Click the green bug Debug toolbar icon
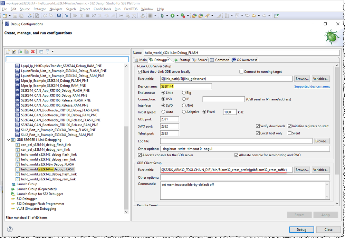 point(162,16)
